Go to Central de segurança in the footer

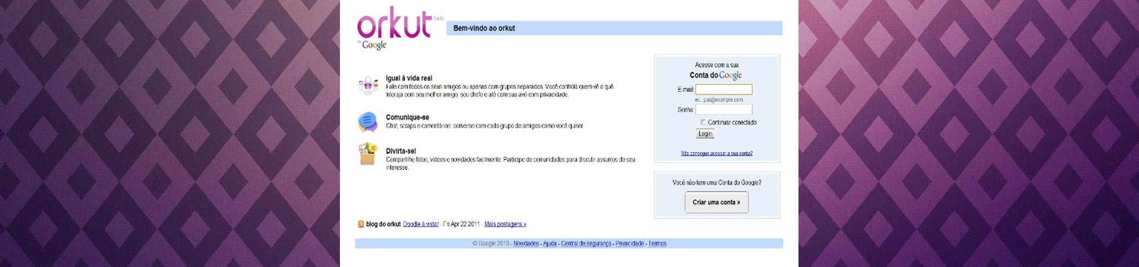click(x=586, y=244)
